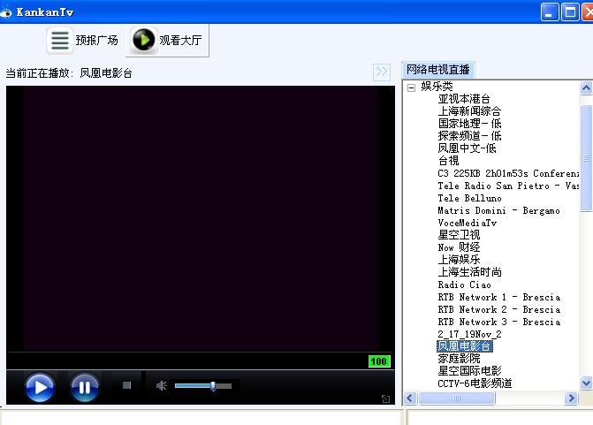Click channel list scroll left arrow
Viewport: 593px width, 425px height.
point(410,398)
